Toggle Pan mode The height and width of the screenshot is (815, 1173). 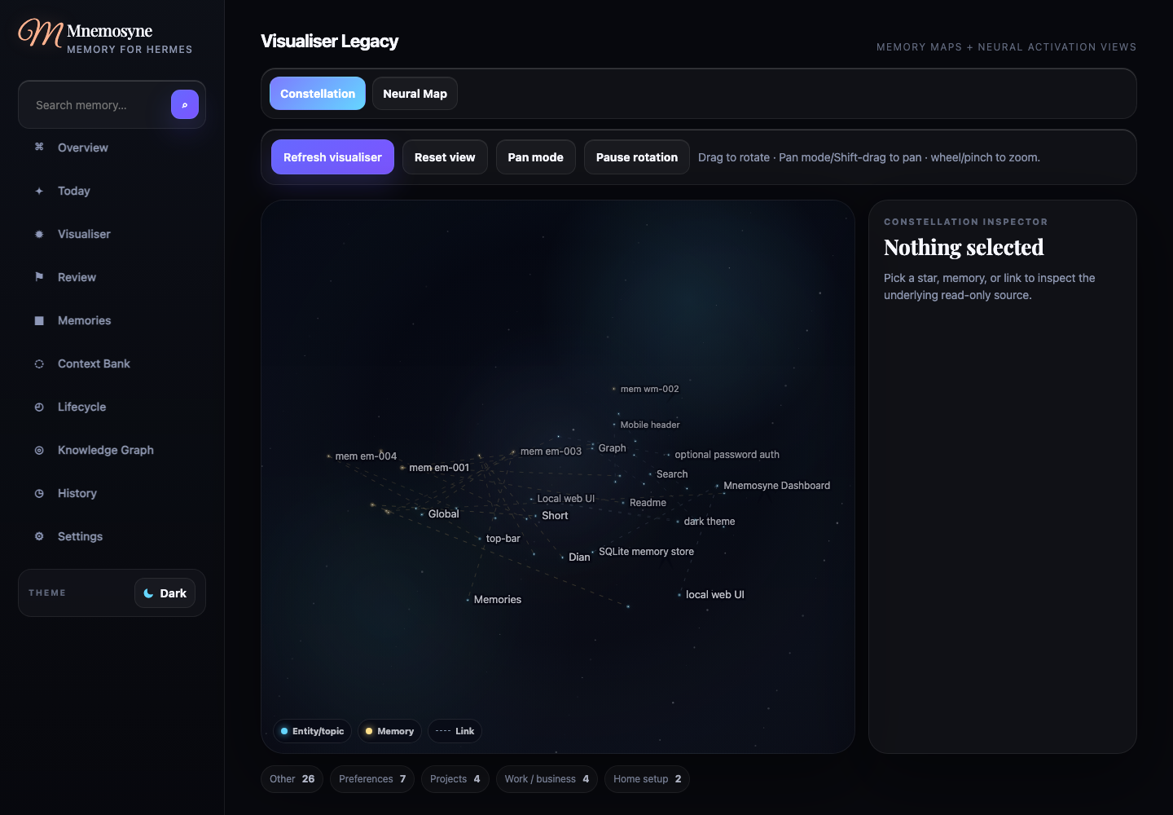(x=536, y=157)
